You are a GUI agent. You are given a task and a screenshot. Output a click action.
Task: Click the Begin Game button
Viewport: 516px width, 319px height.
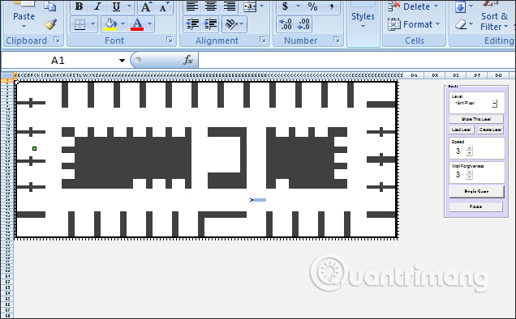point(476,191)
